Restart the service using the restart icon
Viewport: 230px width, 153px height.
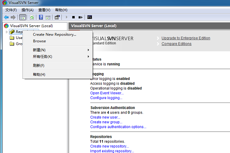80,17
